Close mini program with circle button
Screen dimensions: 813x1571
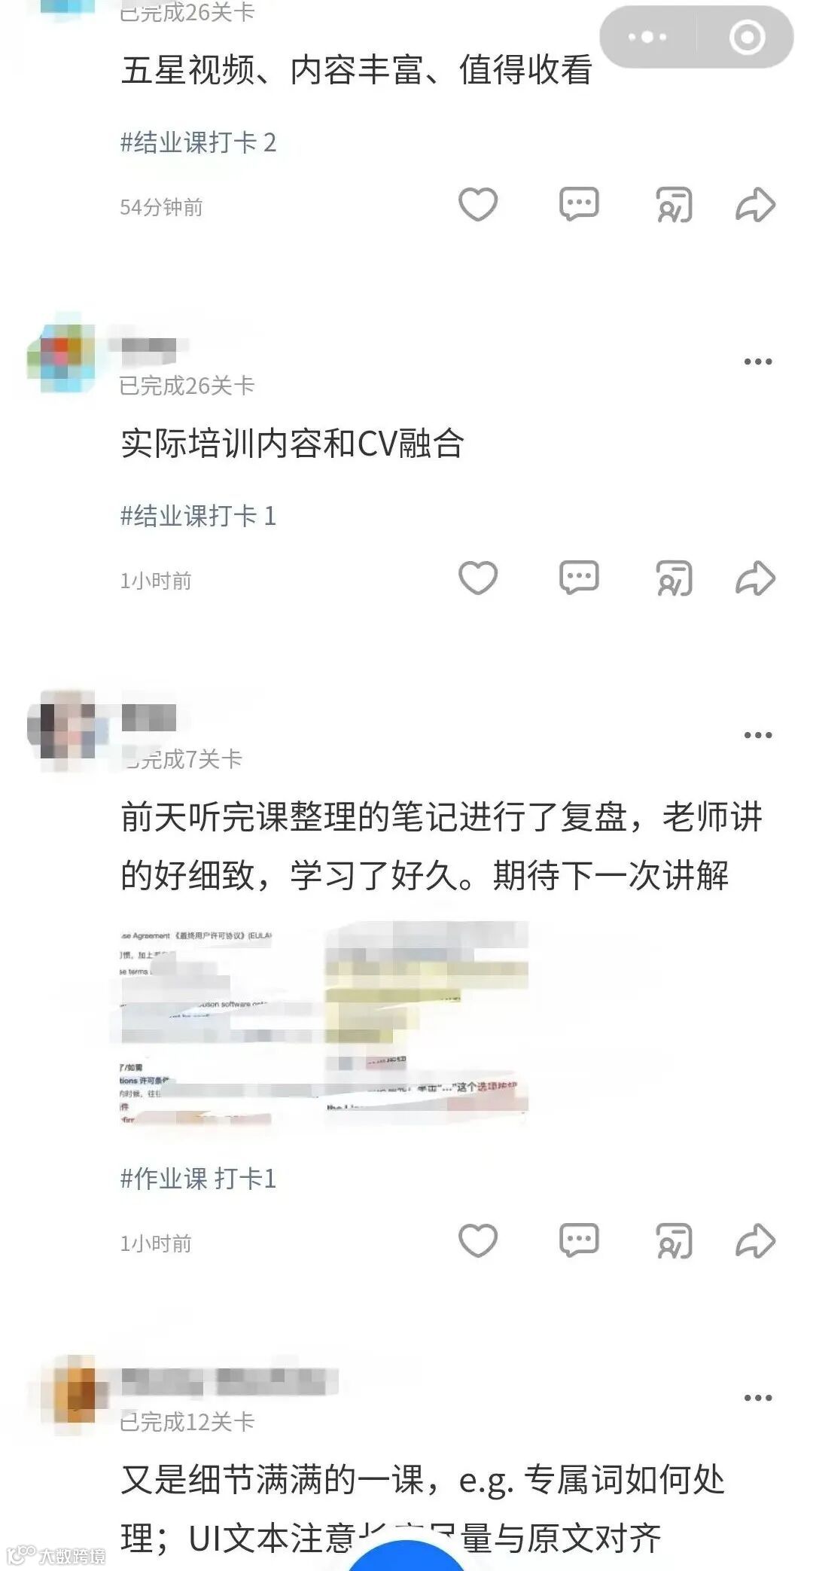pos(747,37)
